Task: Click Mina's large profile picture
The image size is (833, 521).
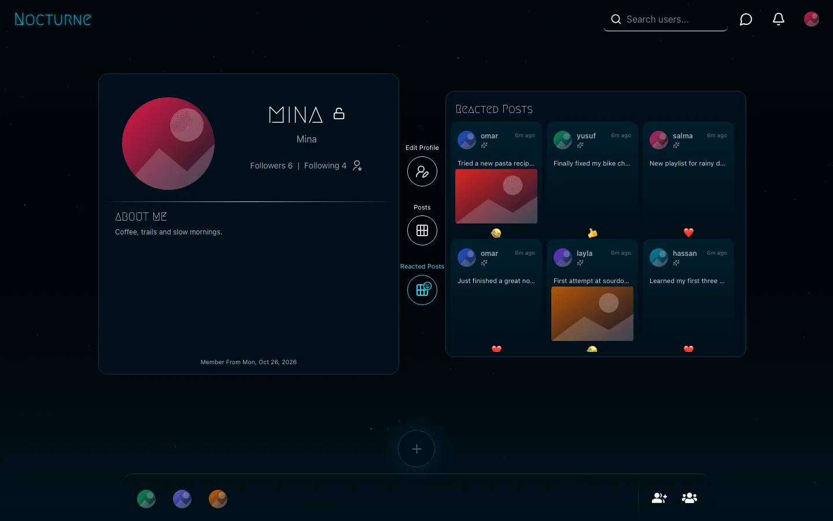Action: tap(168, 144)
